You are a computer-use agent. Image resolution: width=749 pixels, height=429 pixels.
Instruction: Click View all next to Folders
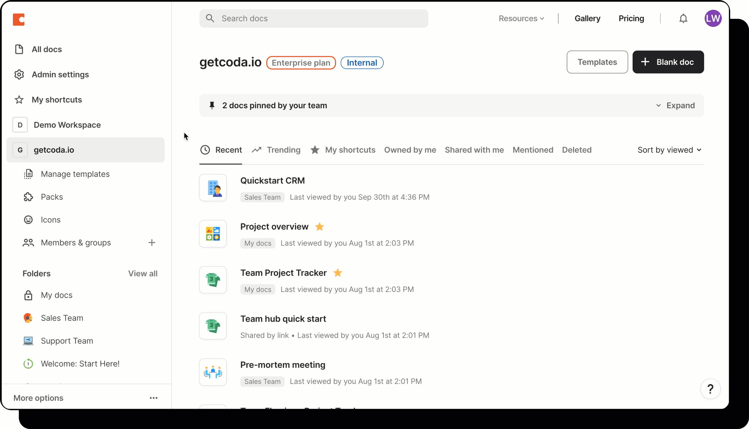click(143, 273)
